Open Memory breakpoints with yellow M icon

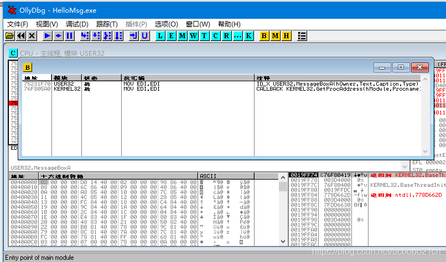tap(276, 36)
